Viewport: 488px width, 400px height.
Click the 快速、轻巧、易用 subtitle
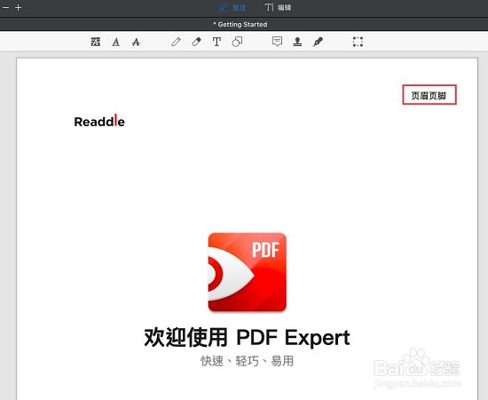click(248, 361)
